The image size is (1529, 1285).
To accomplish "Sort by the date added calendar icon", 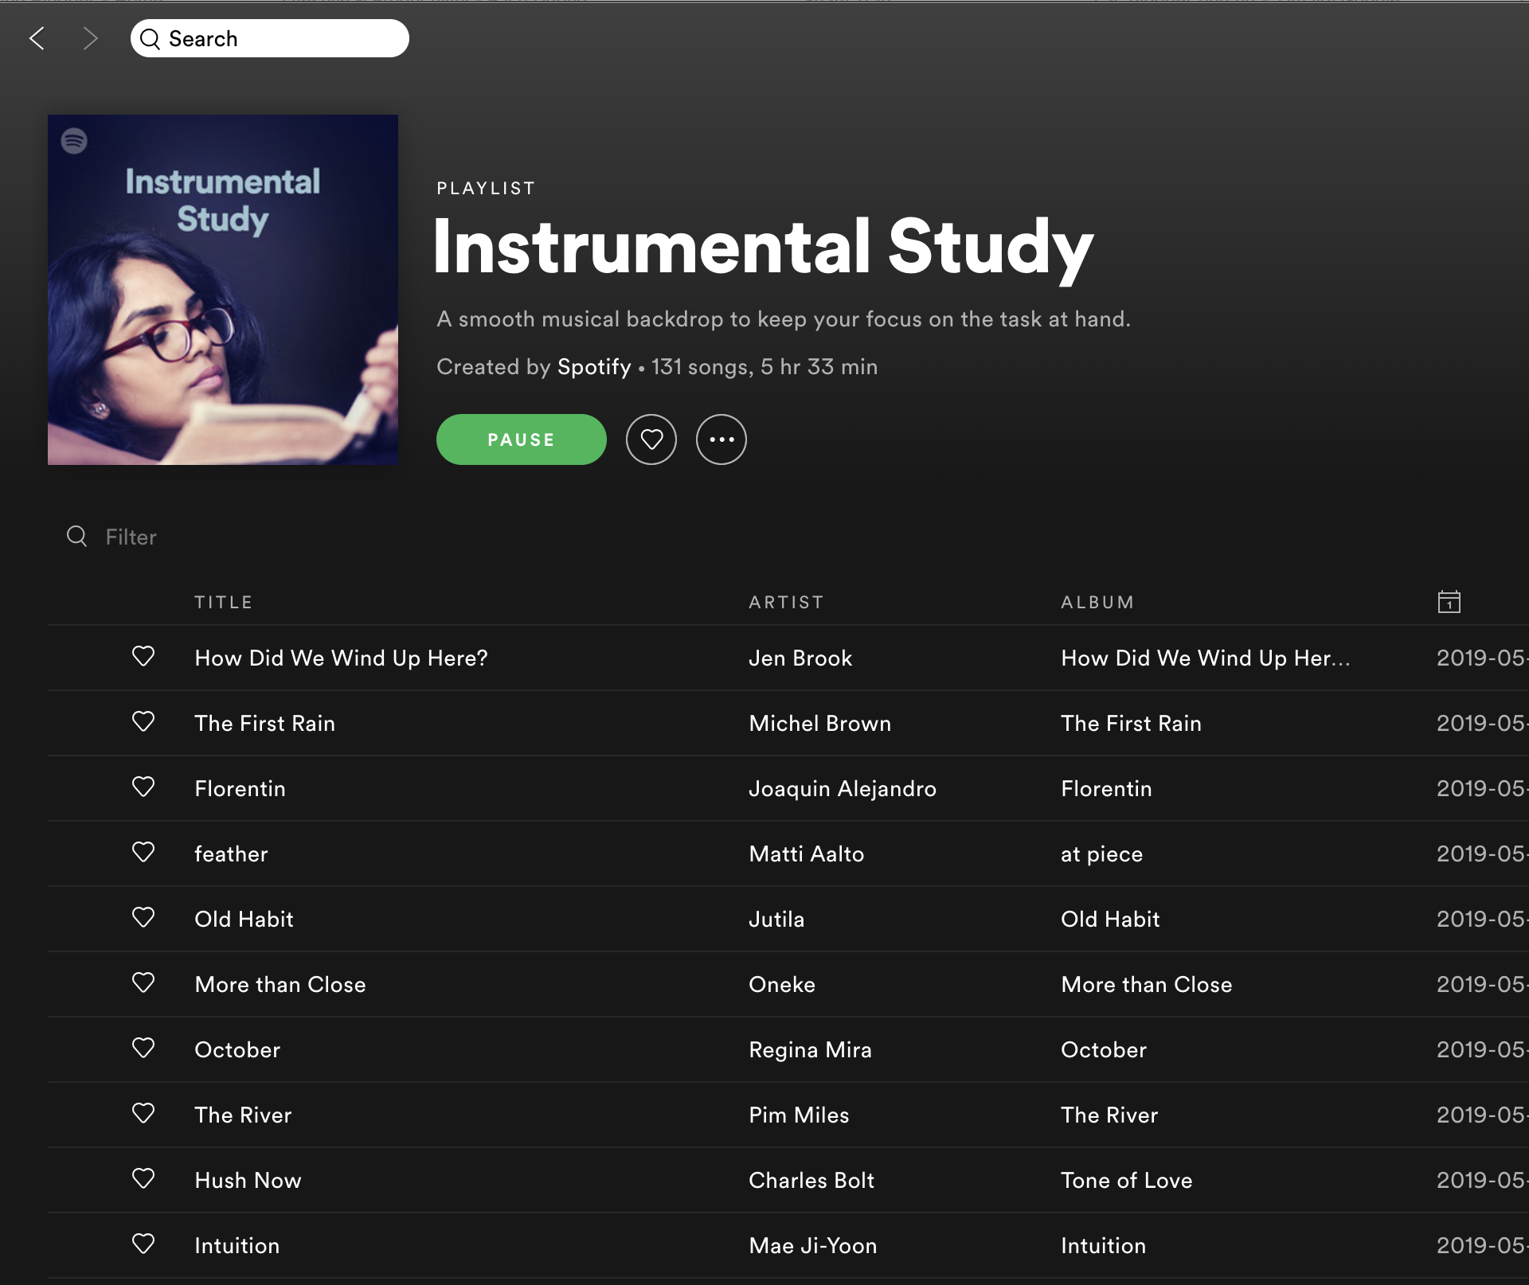I will [x=1449, y=602].
